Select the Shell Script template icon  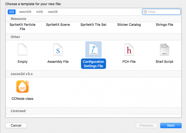164,50
